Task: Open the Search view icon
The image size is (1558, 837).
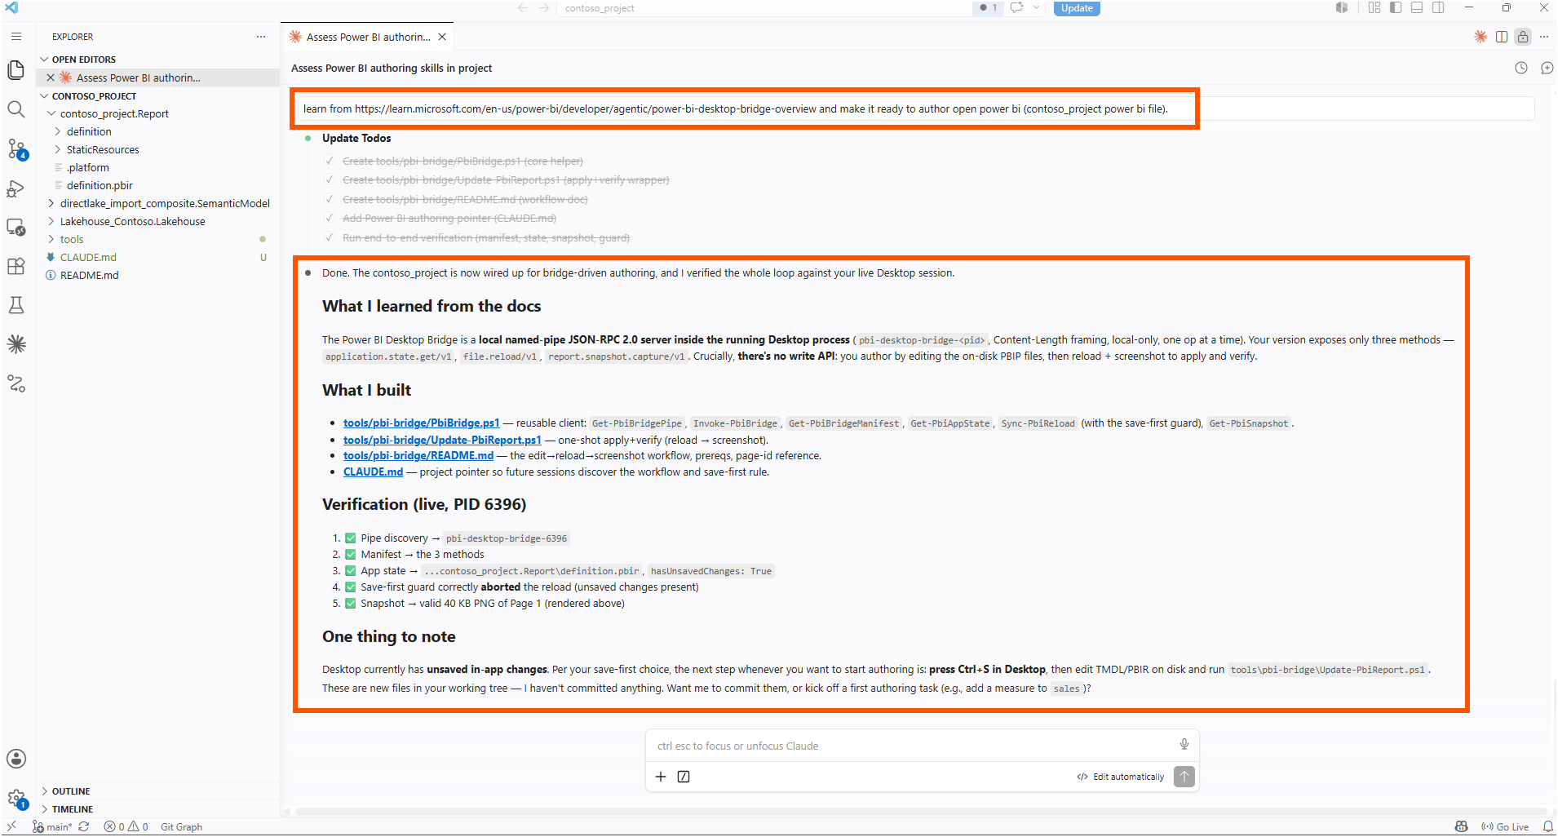Action: click(x=16, y=109)
